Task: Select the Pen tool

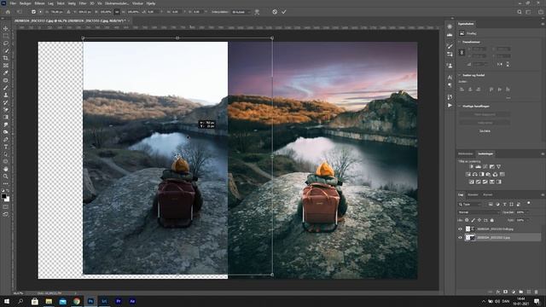Action: tap(6, 140)
